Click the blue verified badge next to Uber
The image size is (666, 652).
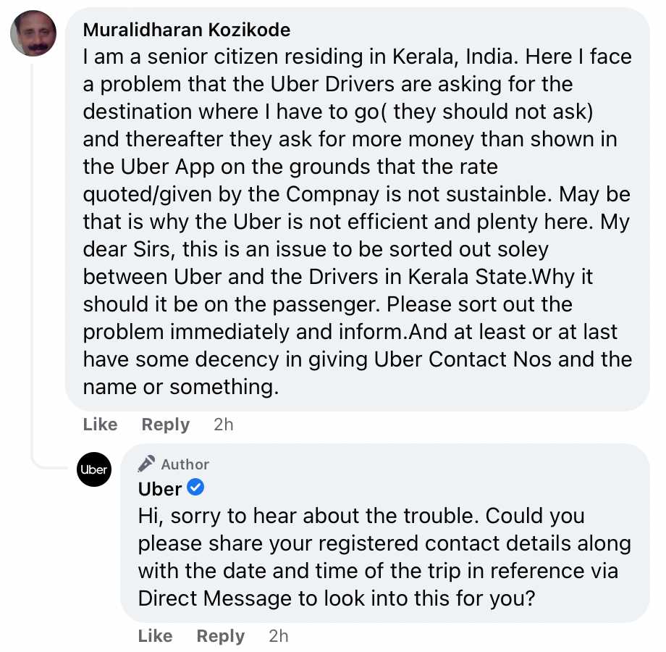195,488
